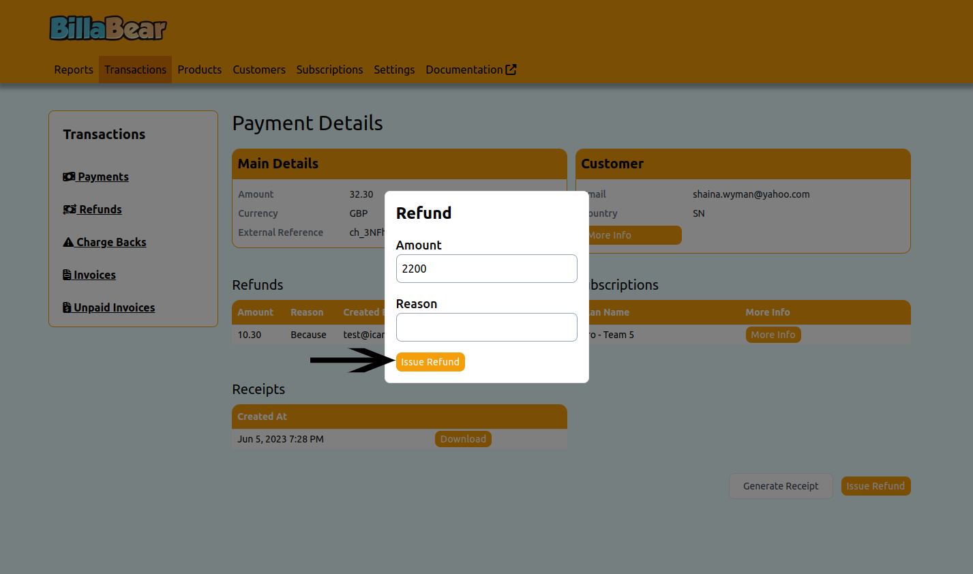Focus the Amount field containing 2200
Screen dimensions: 973x574
pos(487,269)
